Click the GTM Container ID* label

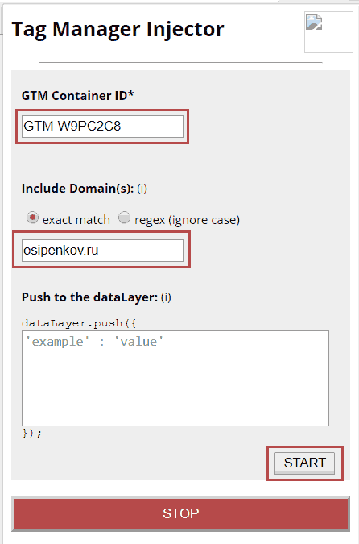pyautogui.click(x=77, y=96)
